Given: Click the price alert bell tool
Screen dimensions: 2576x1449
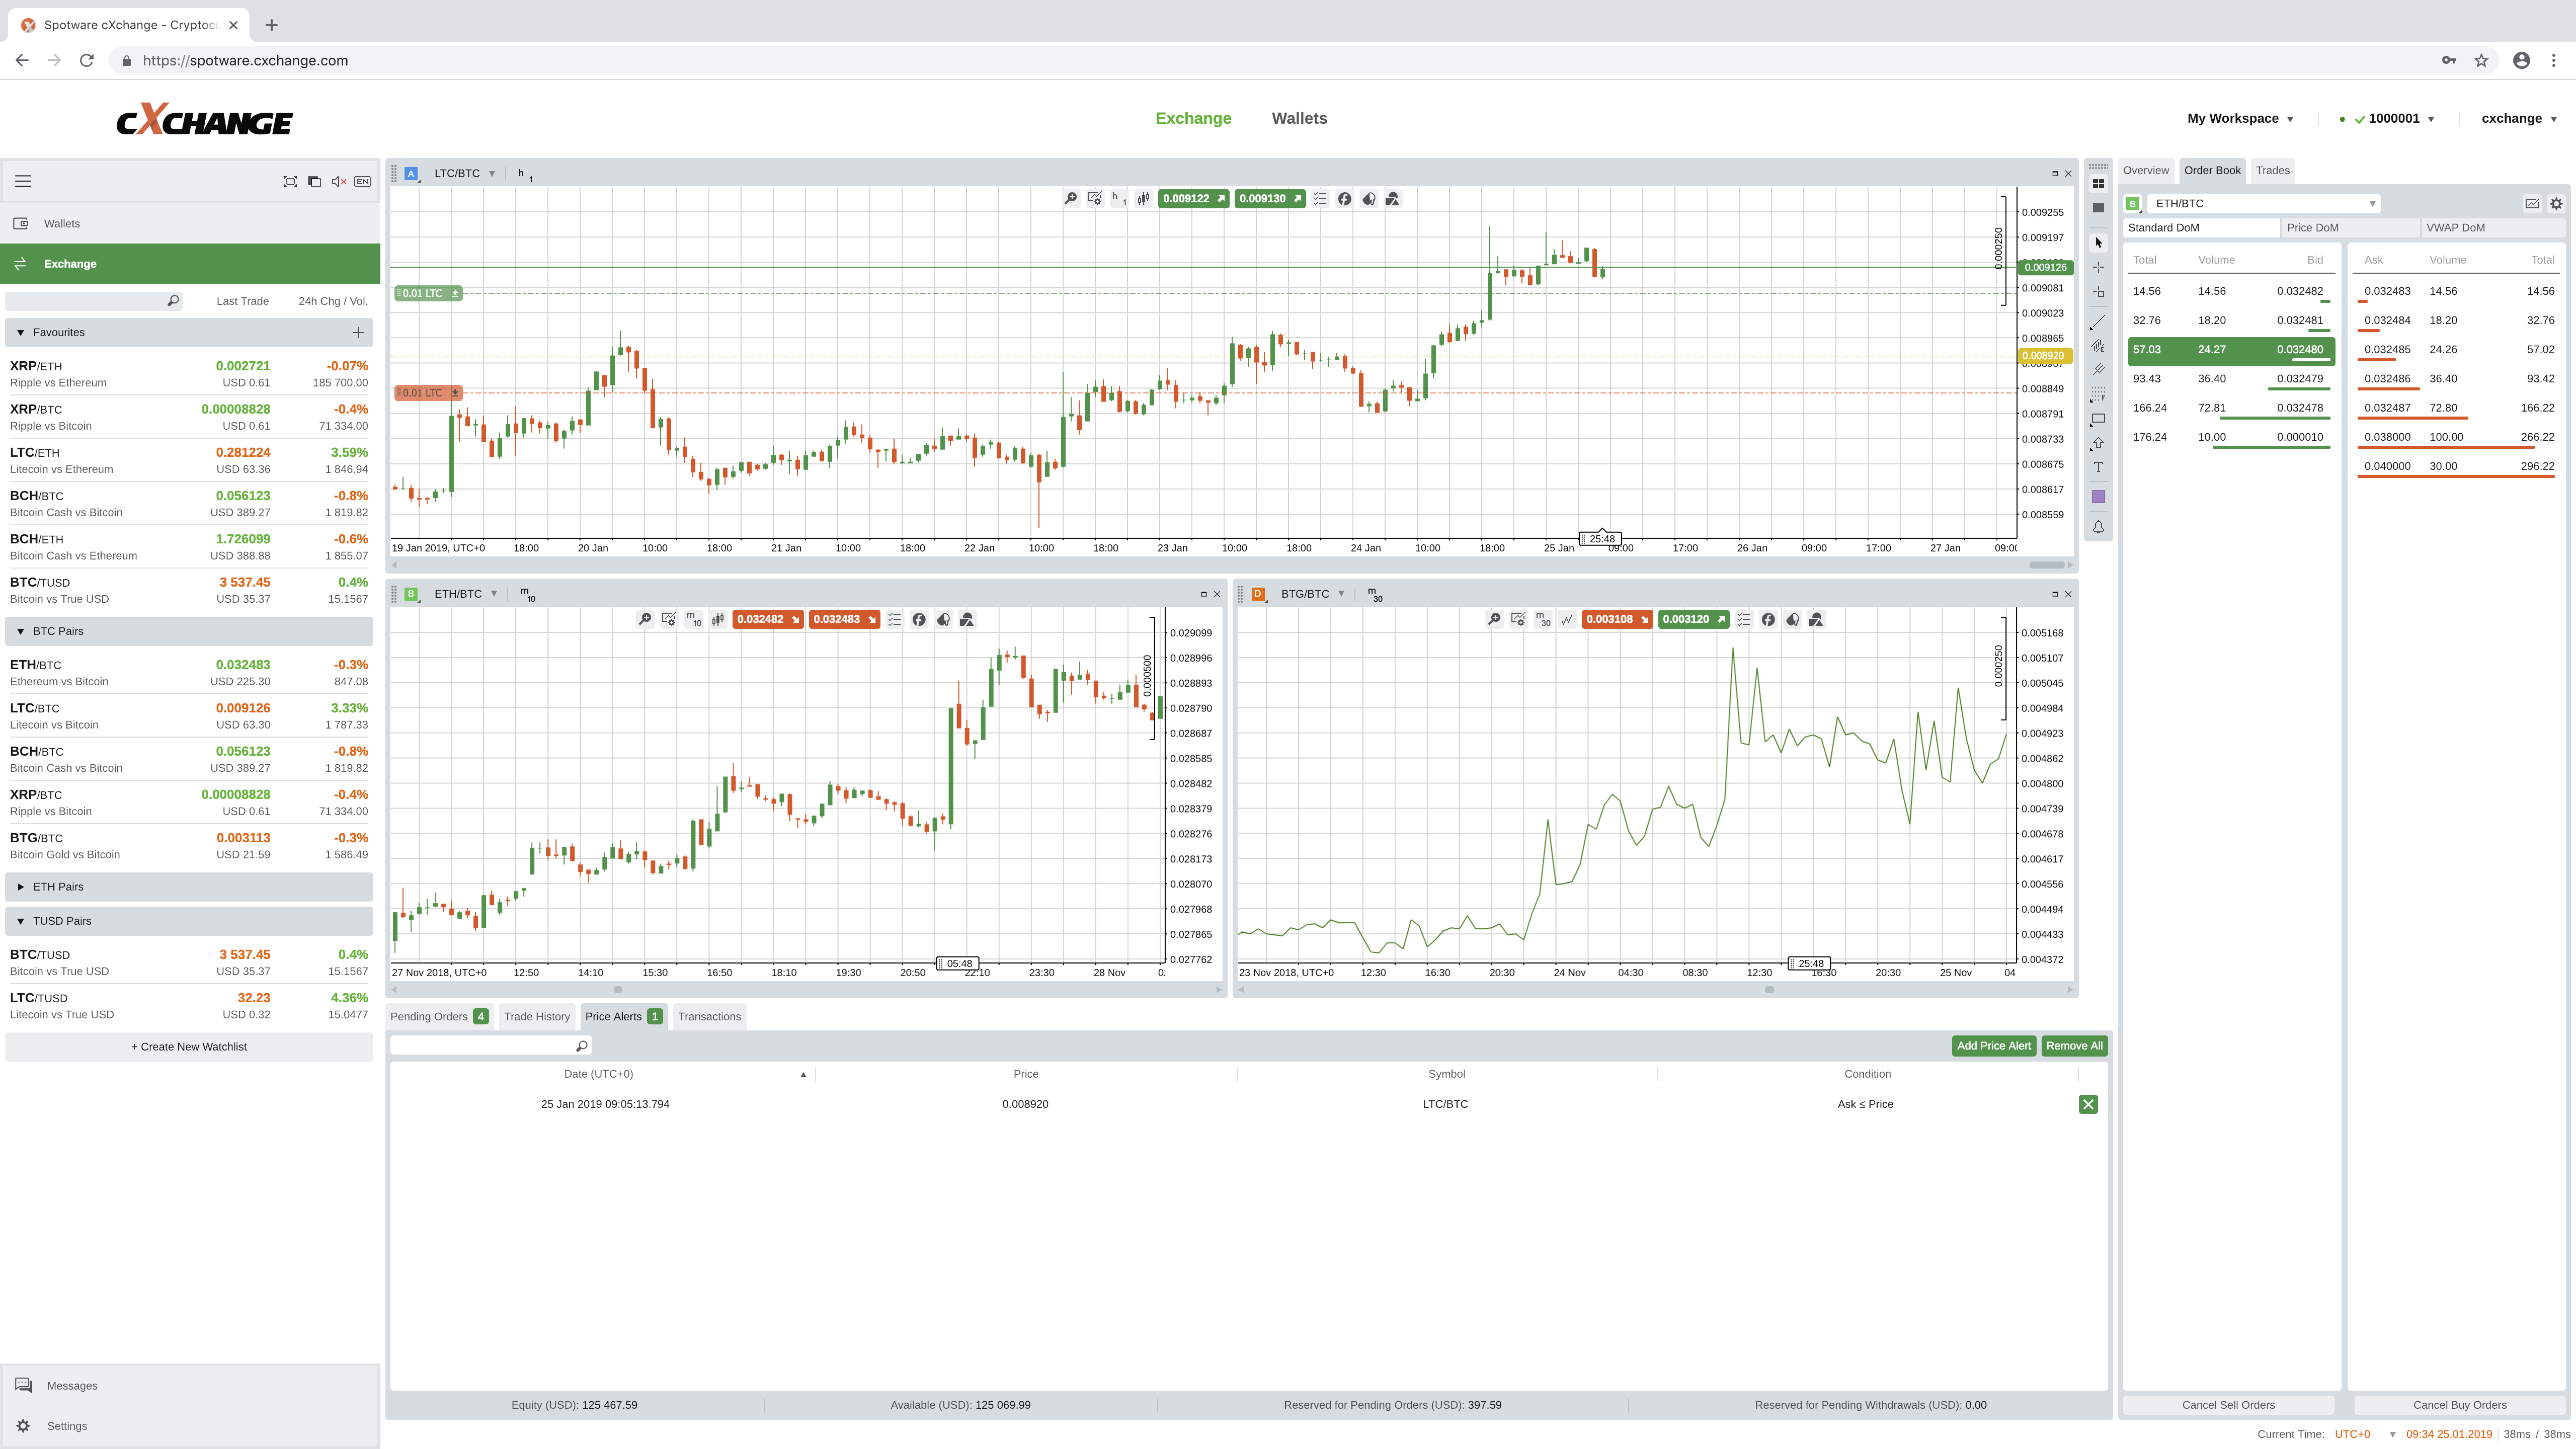Looking at the screenshot, I should pos(2098,527).
